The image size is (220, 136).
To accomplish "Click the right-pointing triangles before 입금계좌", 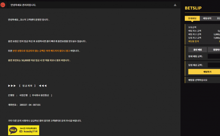I will tap(12, 86).
